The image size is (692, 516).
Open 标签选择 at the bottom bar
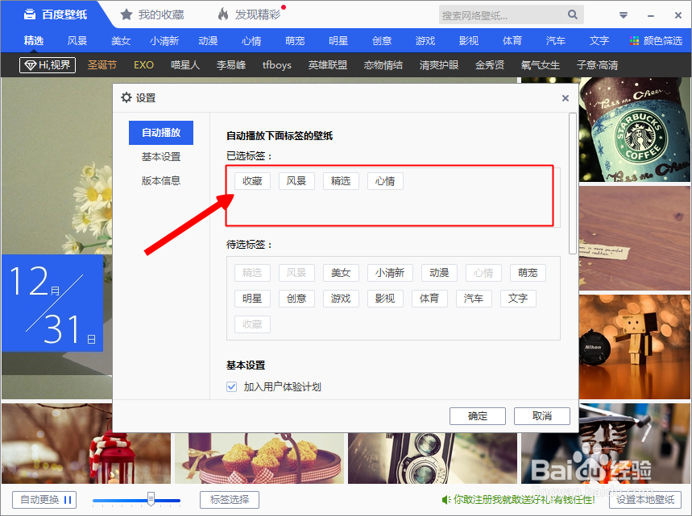[229, 499]
